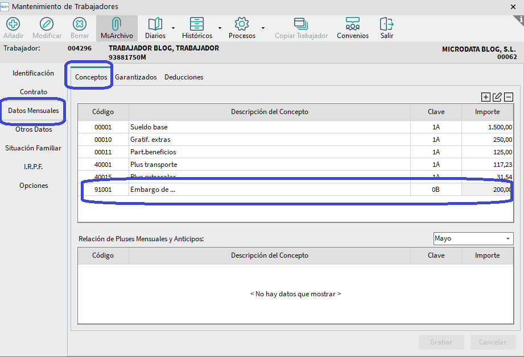Click the Copiar Trabajador icon
Image resolution: width=524 pixels, height=357 pixels.
[x=301, y=24]
